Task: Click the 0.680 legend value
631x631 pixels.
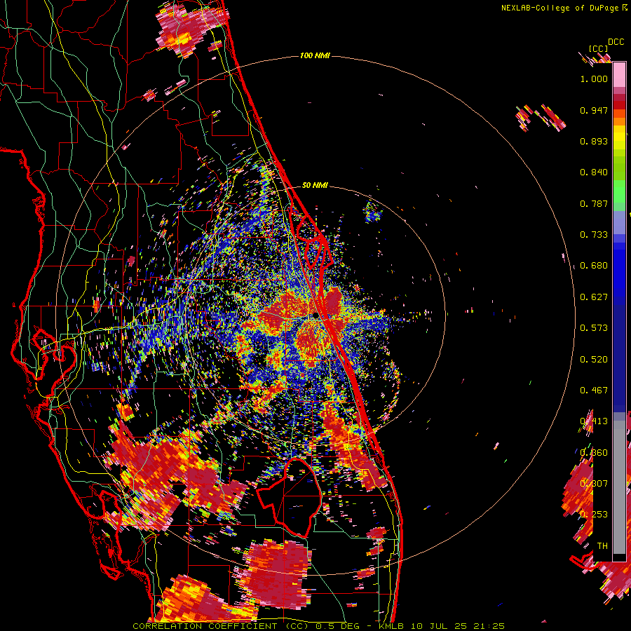Action: point(594,266)
